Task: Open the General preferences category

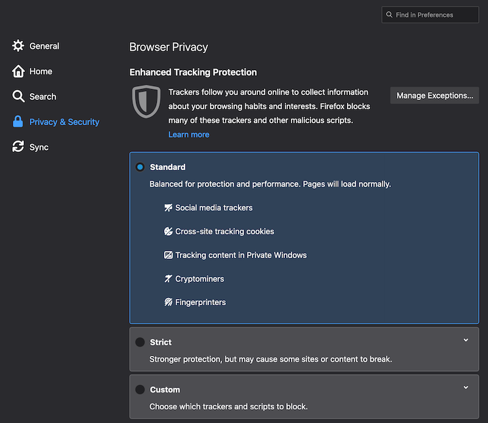Action: click(x=44, y=46)
